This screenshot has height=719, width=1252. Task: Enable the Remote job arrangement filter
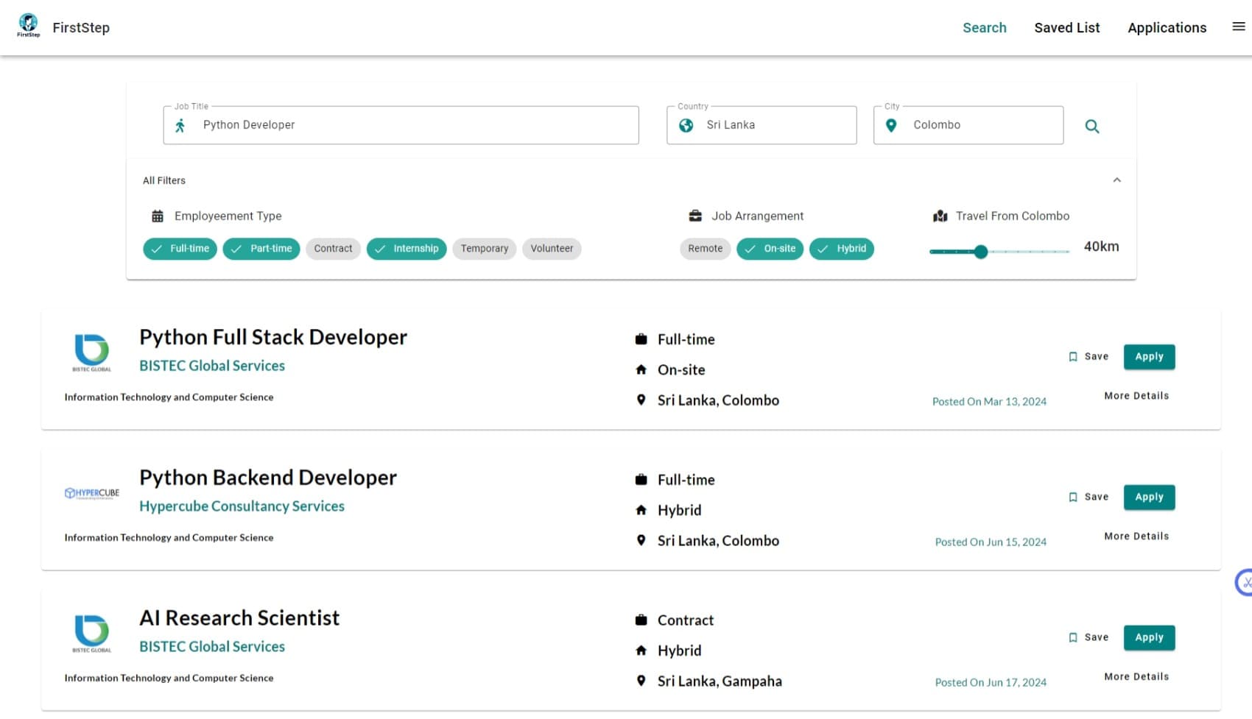pyautogui.click(x=704, y=249)
